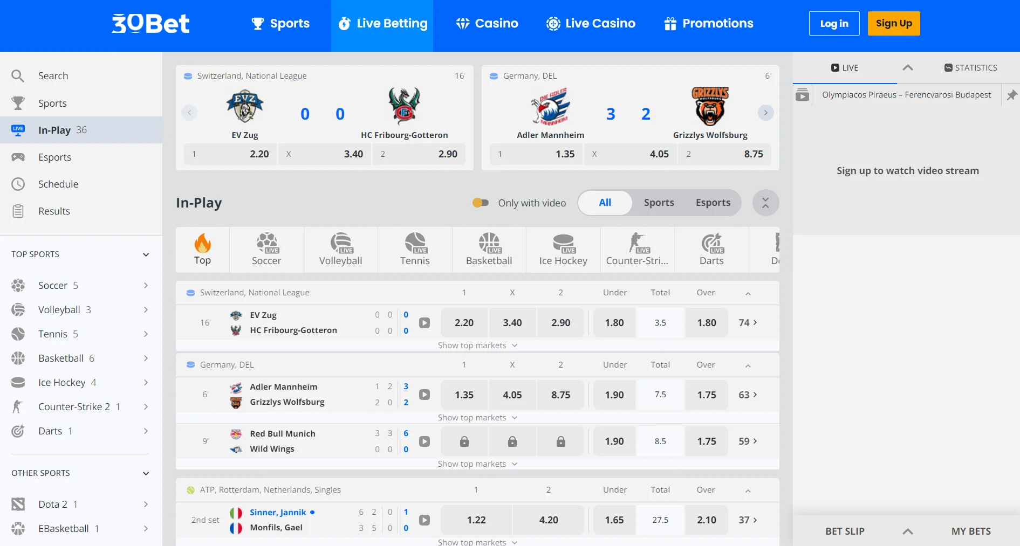This screenshot has width=1020, height=546.
Task: Collapse all events with the round arrows button
Action: pos(765,203)
